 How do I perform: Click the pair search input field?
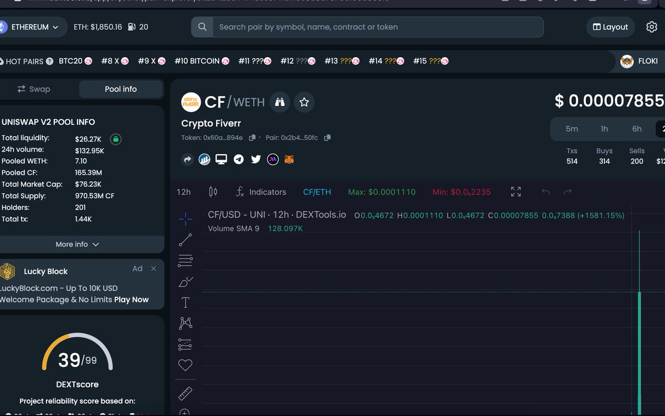click(x=378, y=27)
